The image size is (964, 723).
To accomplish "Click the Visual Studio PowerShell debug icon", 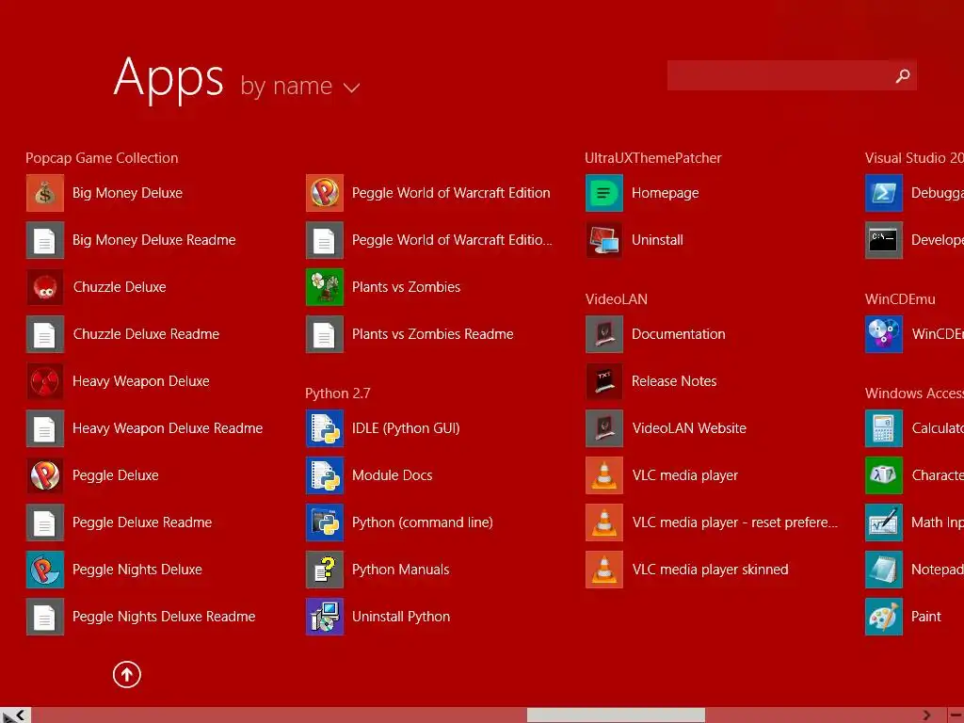I will (884, 193).
